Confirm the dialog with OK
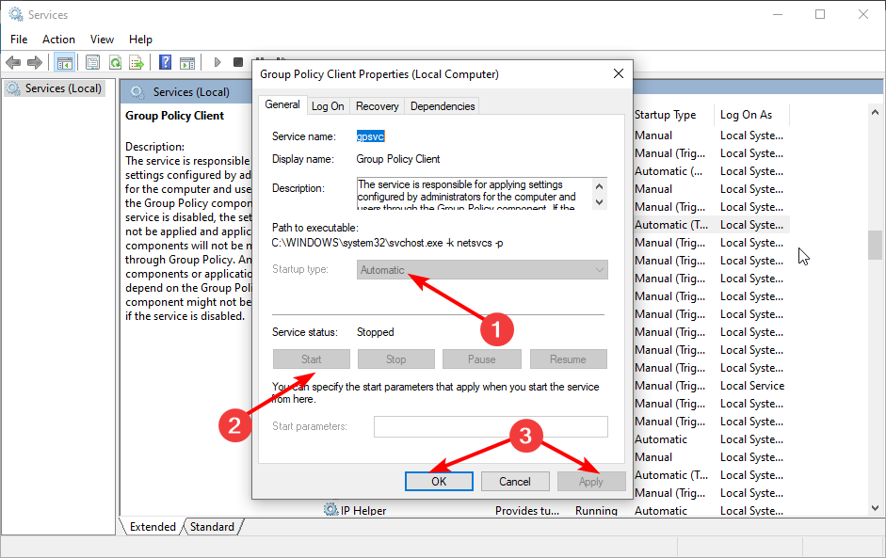The height and width of the screenshot is (558, 886). point(439,481)
